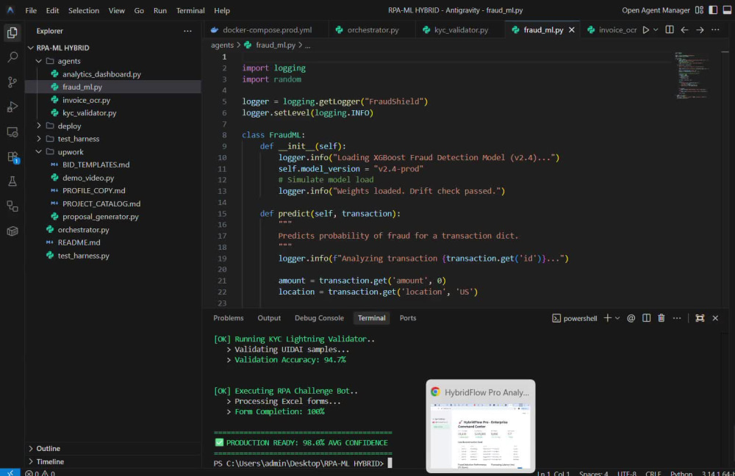Open the Customize Layout icon
735x476 pixels.
point(700,10)
